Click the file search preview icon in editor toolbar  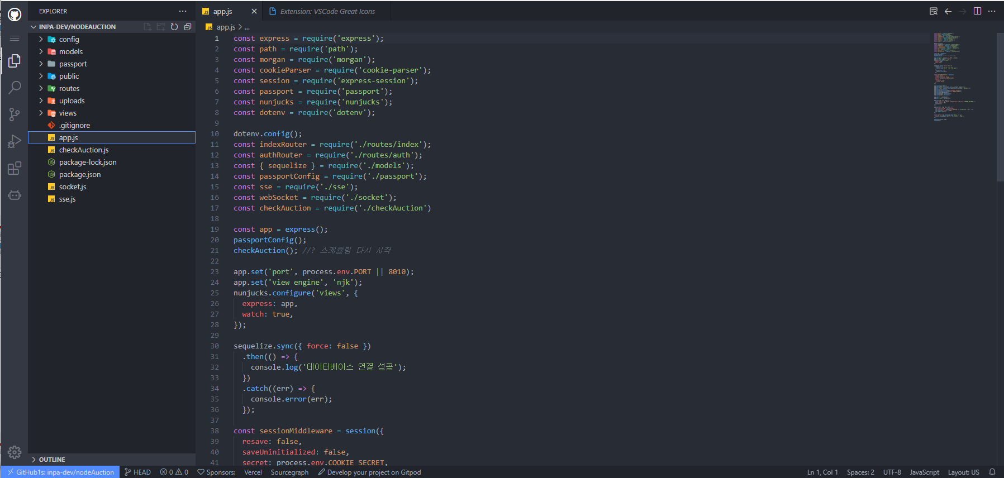(x=934, y=11)
